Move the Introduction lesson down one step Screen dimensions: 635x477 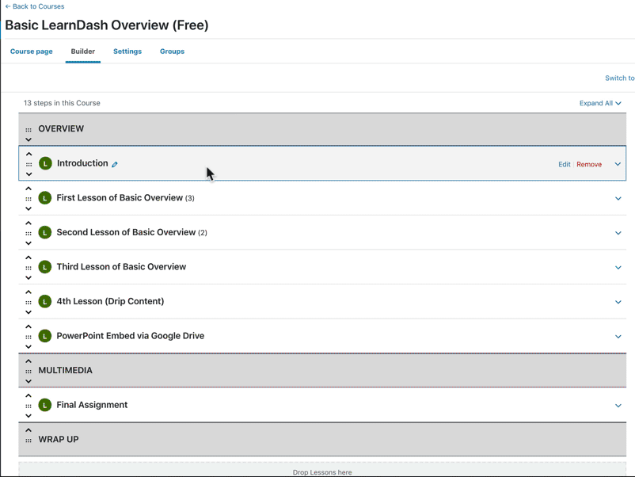click(29, 174)
